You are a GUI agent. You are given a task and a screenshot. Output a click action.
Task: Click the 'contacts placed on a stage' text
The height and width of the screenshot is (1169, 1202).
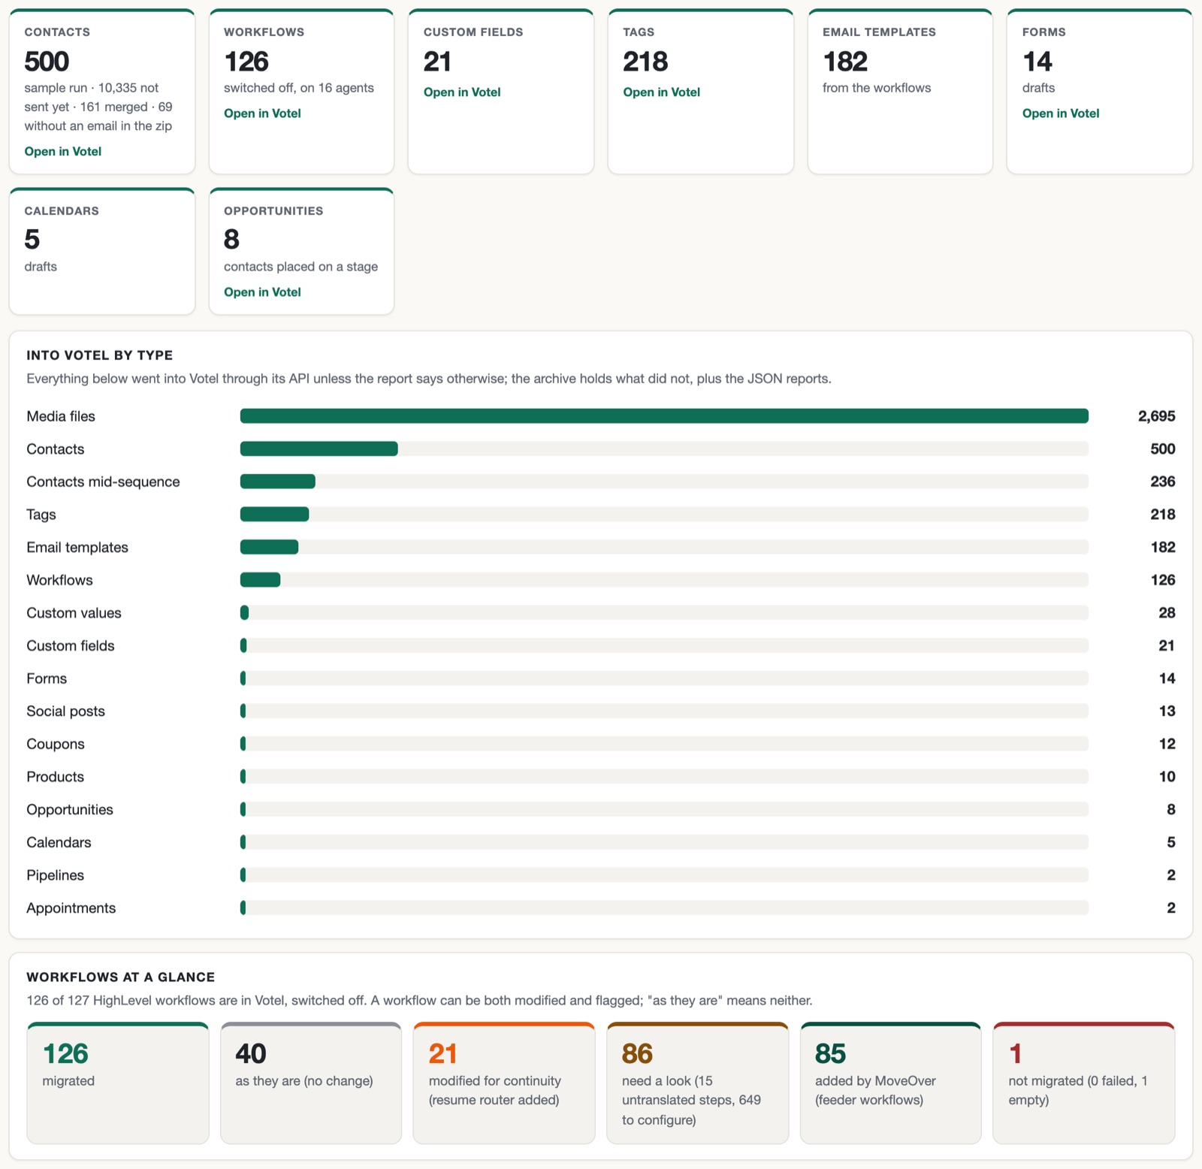click(x=300, y=267)
